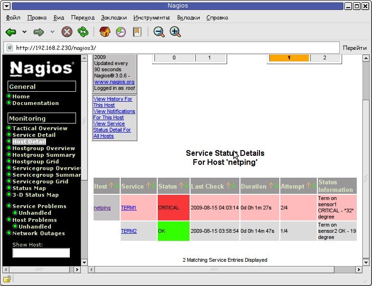Open the Справка menu

[x=217, y=18]
